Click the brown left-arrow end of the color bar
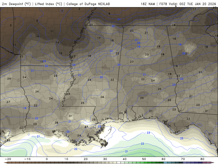Viewport: 218px width, 164px height. pyautogui.click(x=5, y=163)
